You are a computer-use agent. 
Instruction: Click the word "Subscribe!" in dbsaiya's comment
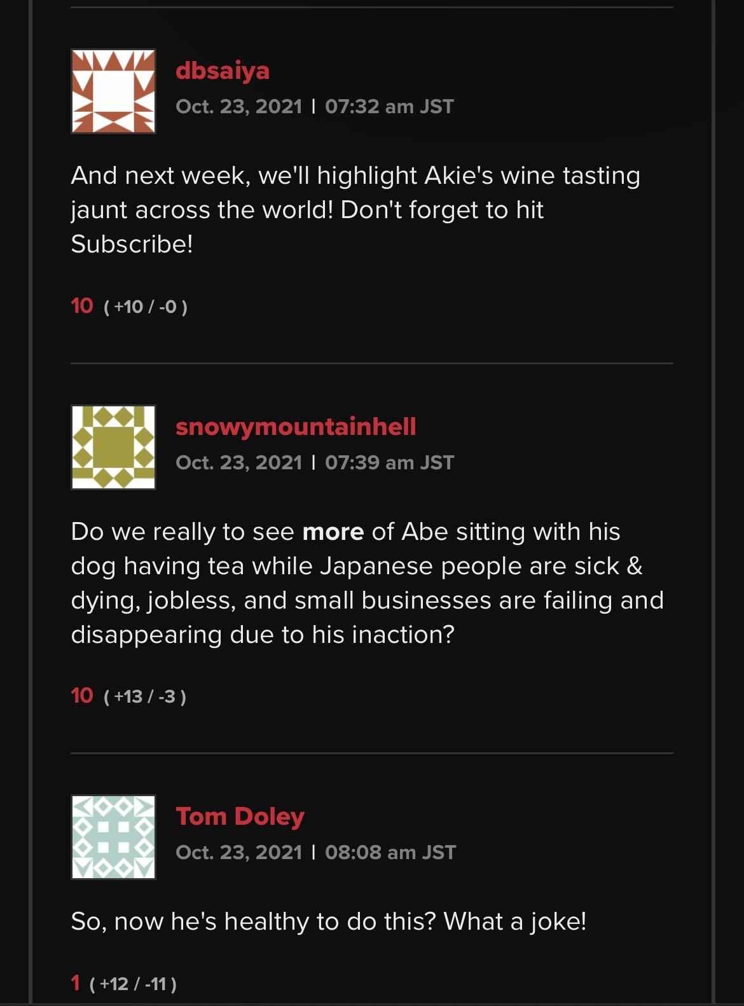[132, 244]
